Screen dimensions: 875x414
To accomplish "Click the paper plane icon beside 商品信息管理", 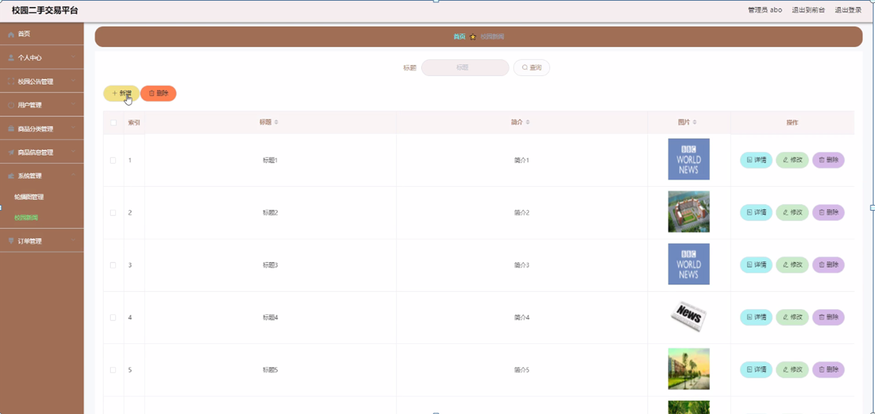I will (11, 153).
